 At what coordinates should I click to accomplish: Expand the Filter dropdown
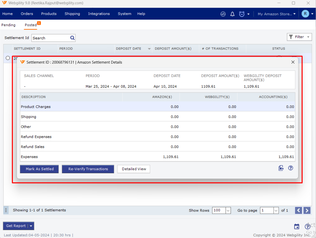click(299, 37)
